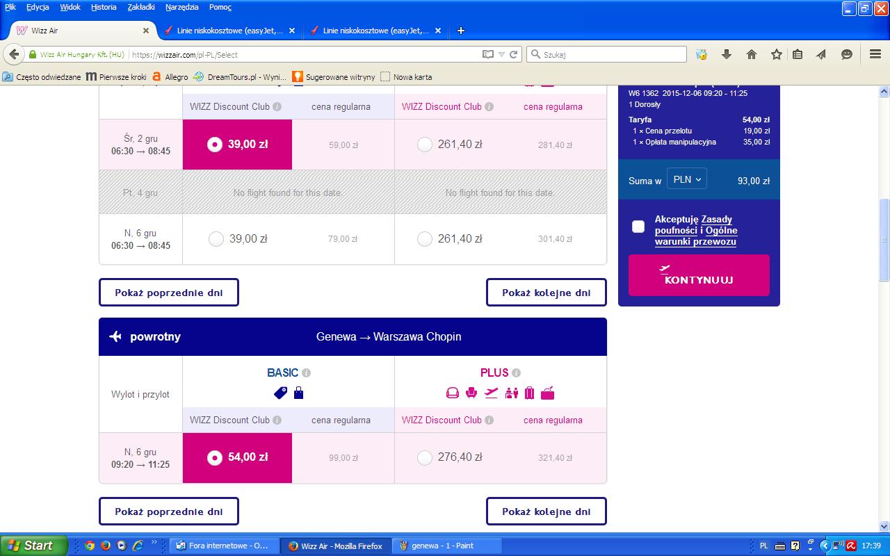This screenshot has width=890, height=556.
Task: Select 261,40 zł fare for Śr, 2 gru
Action: coord(425,145)
